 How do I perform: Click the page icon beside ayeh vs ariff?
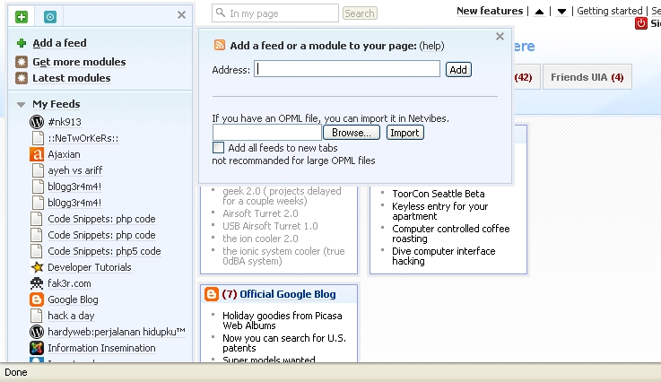point(38,170)
